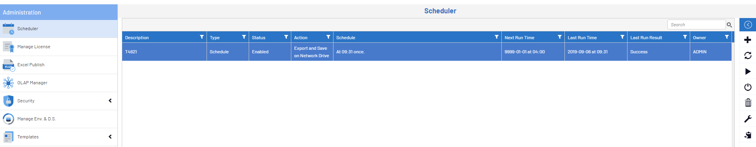This screenshot has width=756, height=147.
Task: Open the Description column filter
Action: tap(202, 37)
